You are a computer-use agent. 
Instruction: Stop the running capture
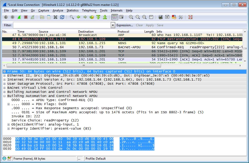(25, 17)
